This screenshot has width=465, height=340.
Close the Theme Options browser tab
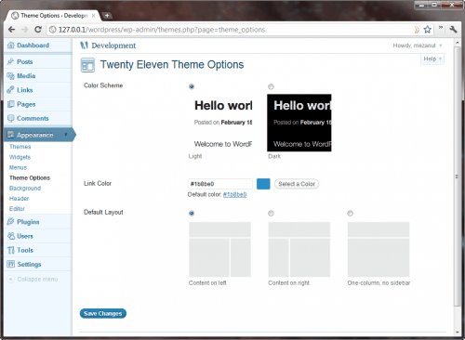93,15
